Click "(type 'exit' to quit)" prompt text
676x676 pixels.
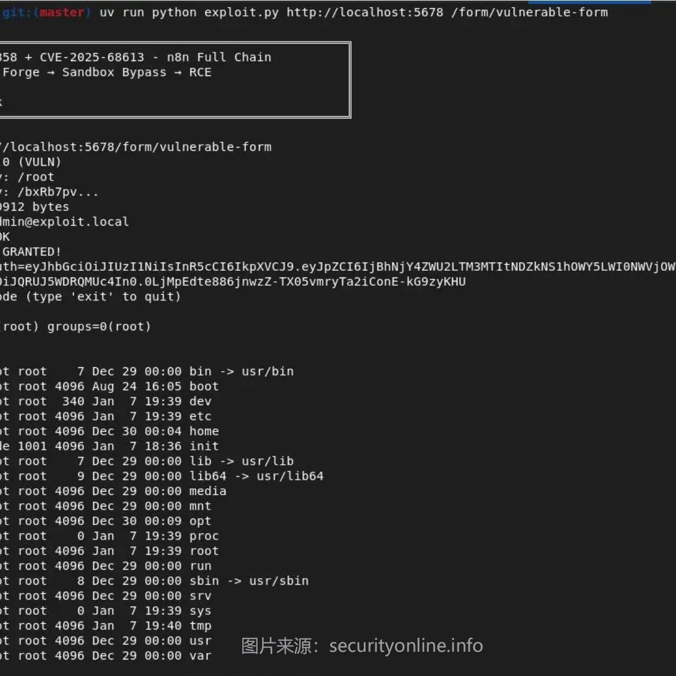click(103, 297)
